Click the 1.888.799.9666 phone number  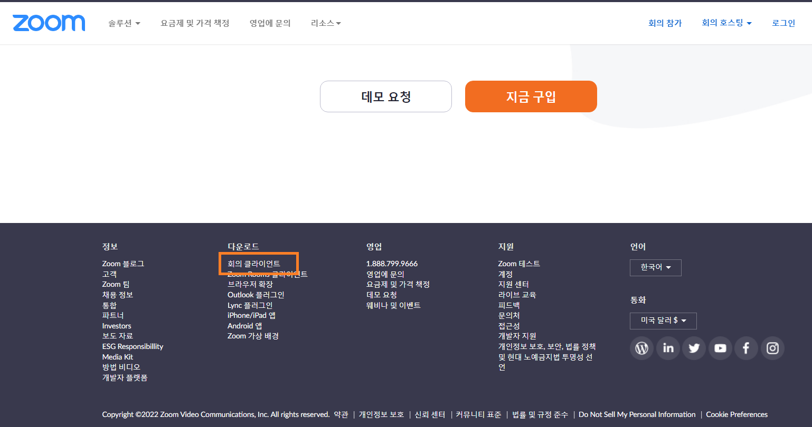pyautogui.click(x=392, y=264)
